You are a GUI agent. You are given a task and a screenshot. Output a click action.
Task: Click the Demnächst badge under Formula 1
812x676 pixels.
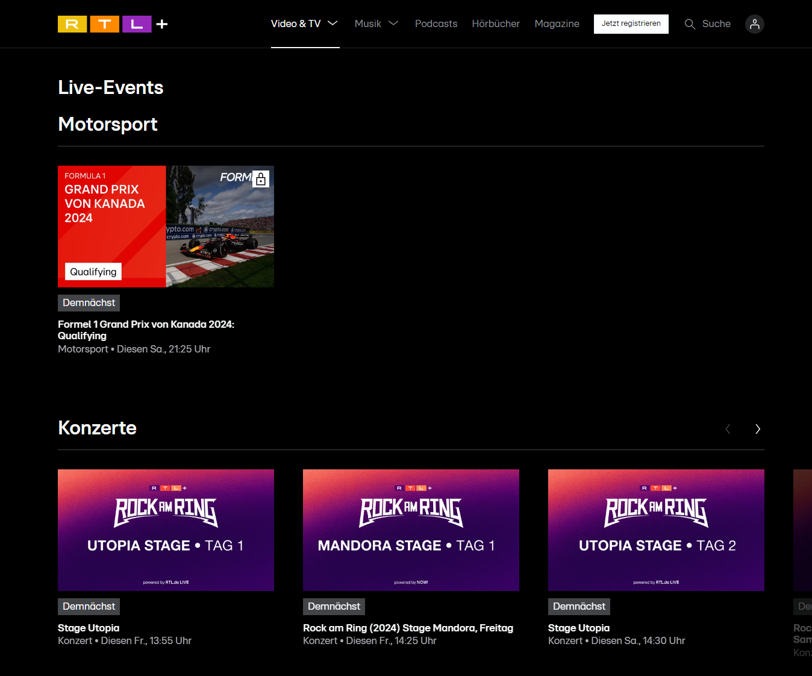[89, 303]
